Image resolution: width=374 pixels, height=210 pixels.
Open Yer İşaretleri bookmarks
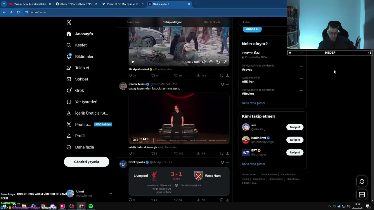(x=82, y=102)
